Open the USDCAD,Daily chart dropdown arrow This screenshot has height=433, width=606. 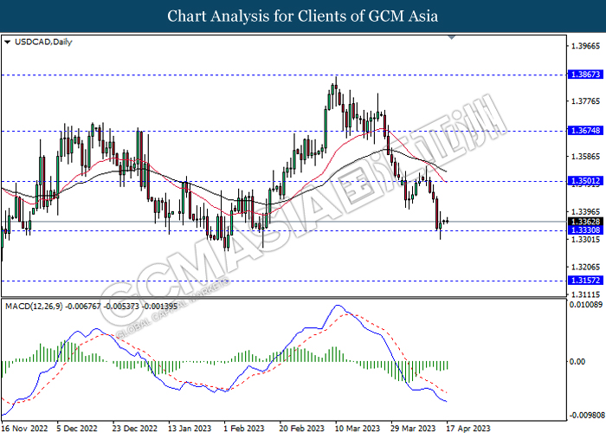[7, 42]
